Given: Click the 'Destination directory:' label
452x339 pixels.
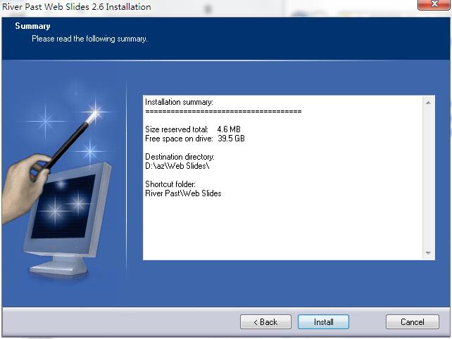Looking at the screenshot, I should (x=180, y=157).
